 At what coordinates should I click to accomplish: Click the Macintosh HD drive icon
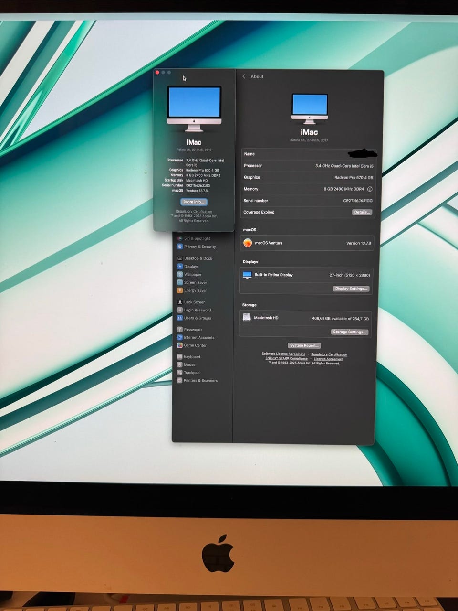(247, 317)
